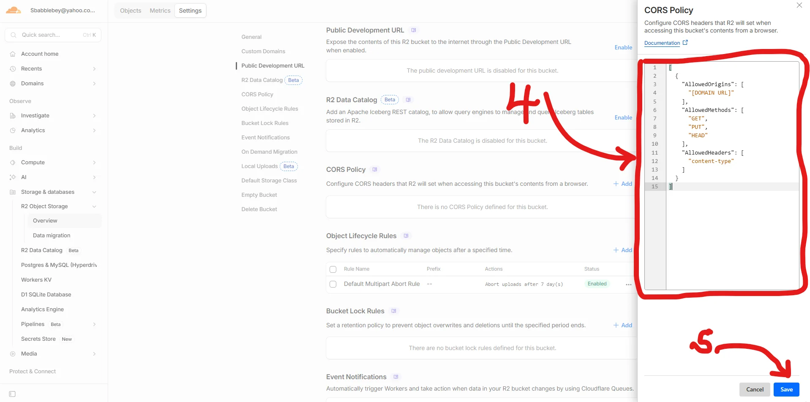This screenshot has width=810, height=402.
Task: Jump to Delete Bucket nav item
Action: [259, 209]
